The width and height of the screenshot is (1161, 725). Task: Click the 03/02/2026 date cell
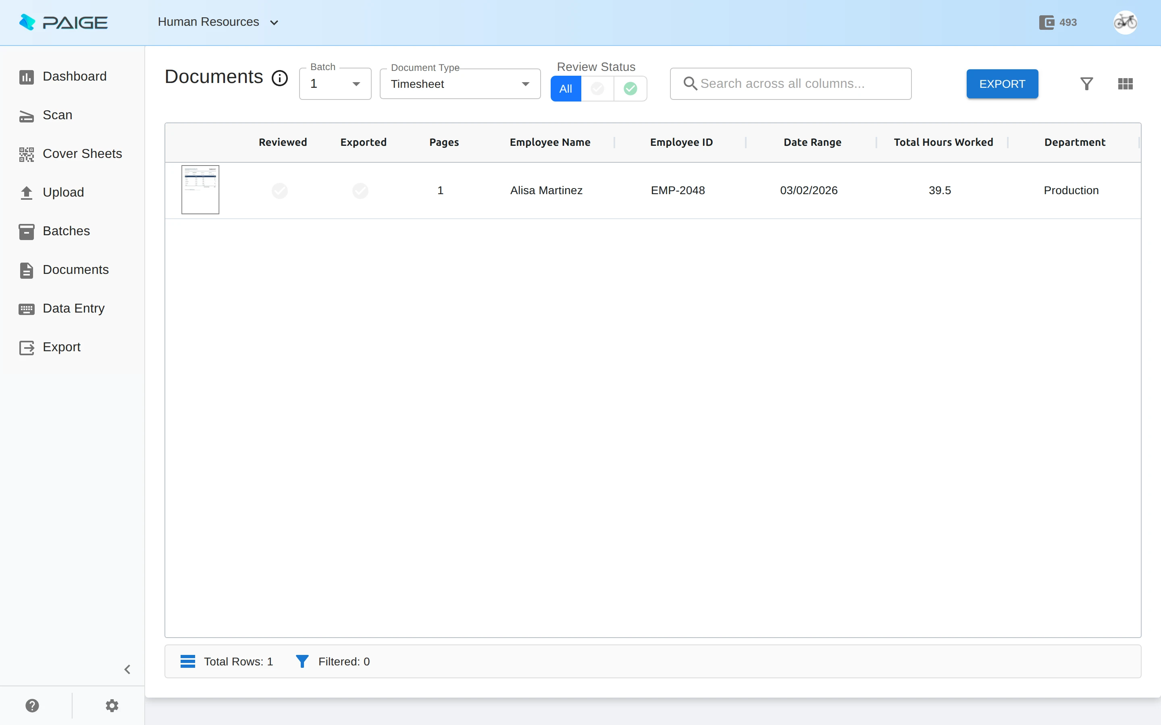pyautogui.click(x=808, y=191)
